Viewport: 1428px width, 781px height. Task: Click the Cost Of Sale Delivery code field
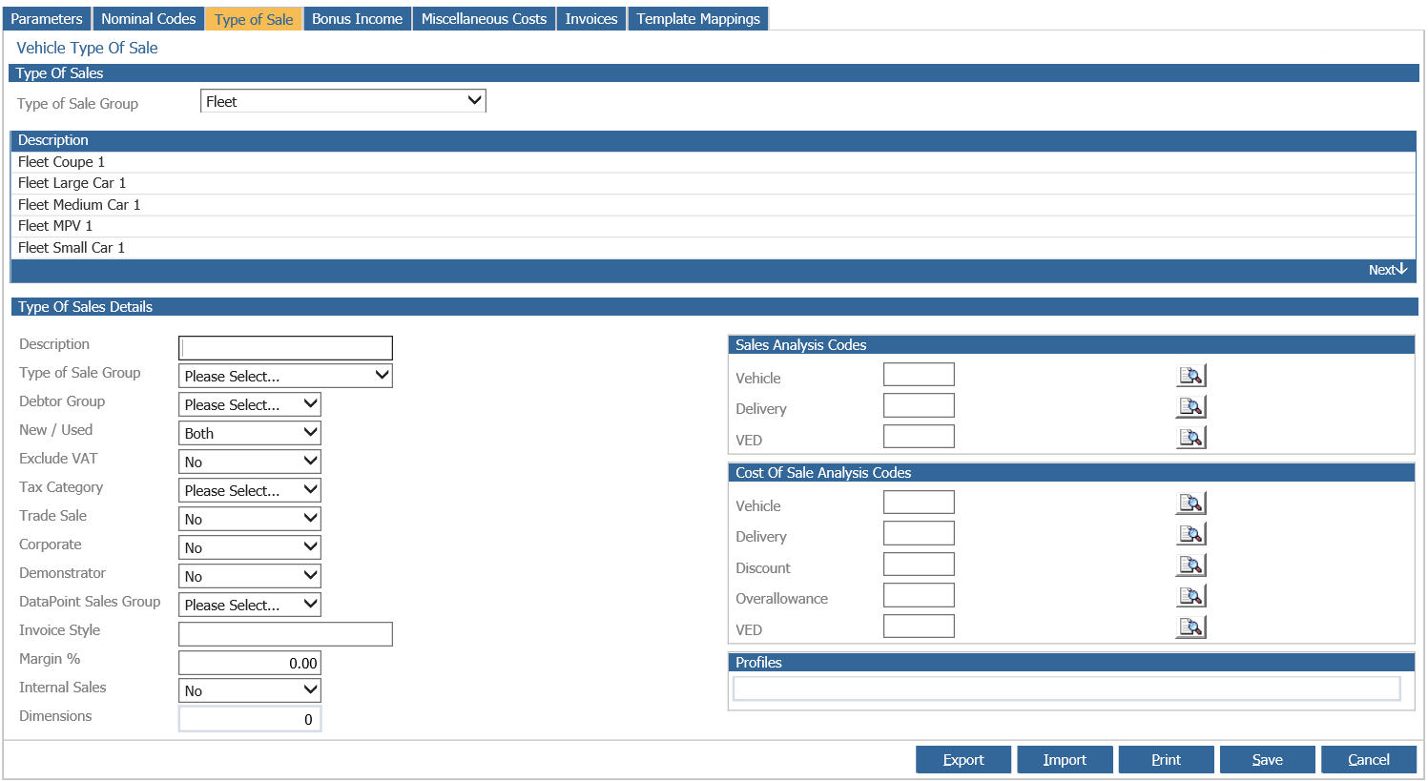[x=919, y=533]
